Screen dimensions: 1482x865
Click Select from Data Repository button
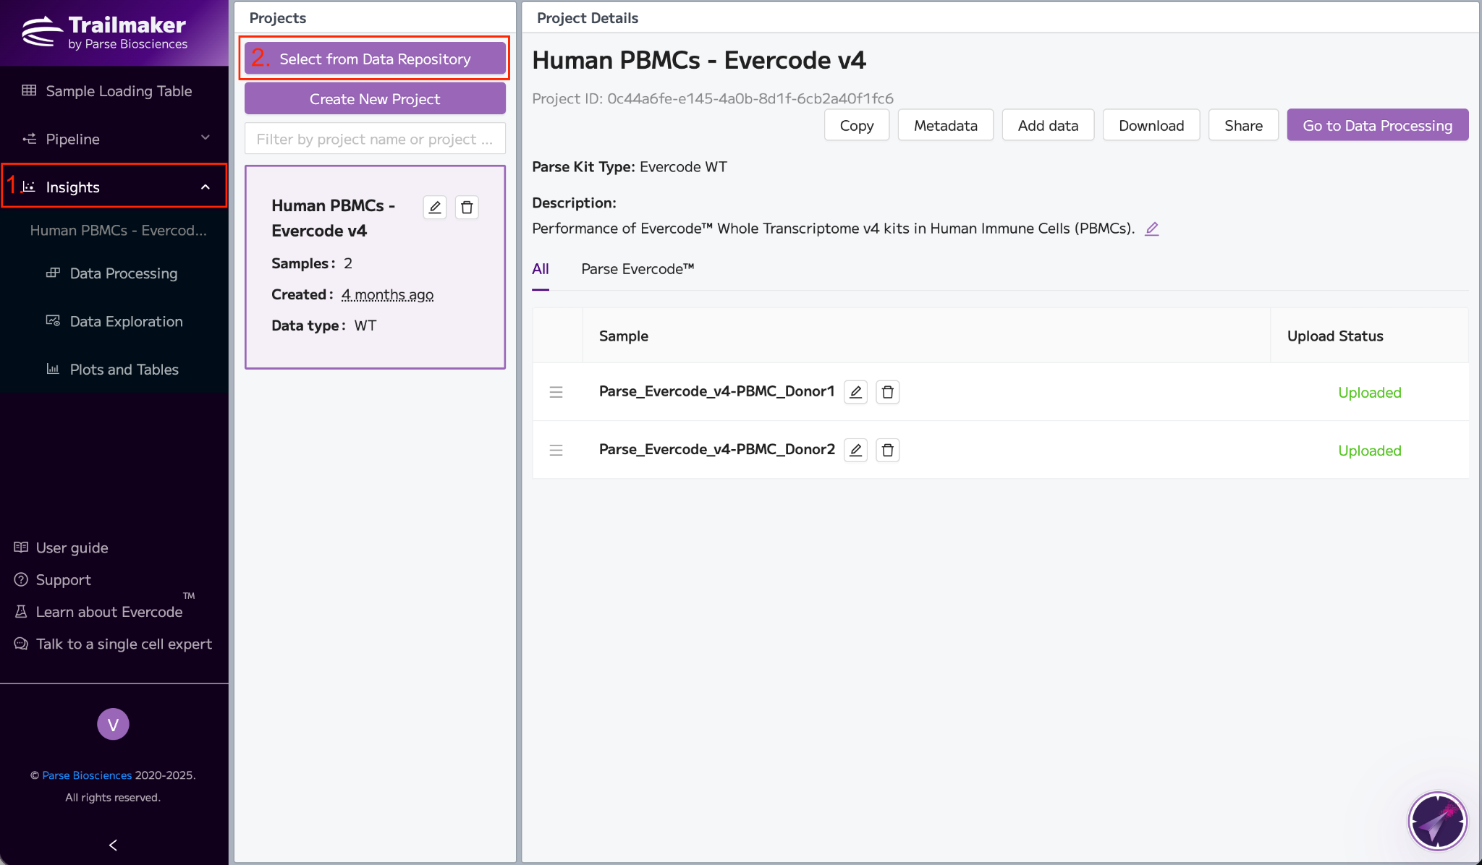375,59
